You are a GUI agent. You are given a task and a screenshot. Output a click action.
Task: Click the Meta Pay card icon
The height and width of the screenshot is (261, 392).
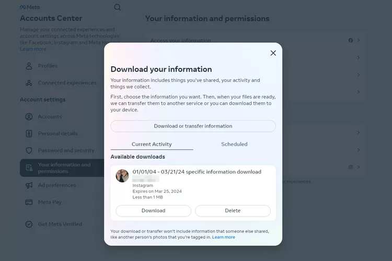coord(29,202)
